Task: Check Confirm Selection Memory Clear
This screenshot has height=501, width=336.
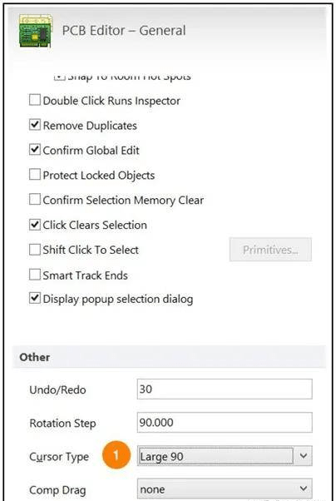Action: click(34, 200)
